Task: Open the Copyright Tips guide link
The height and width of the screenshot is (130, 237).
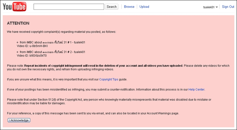Action: [x=109, y=79]
